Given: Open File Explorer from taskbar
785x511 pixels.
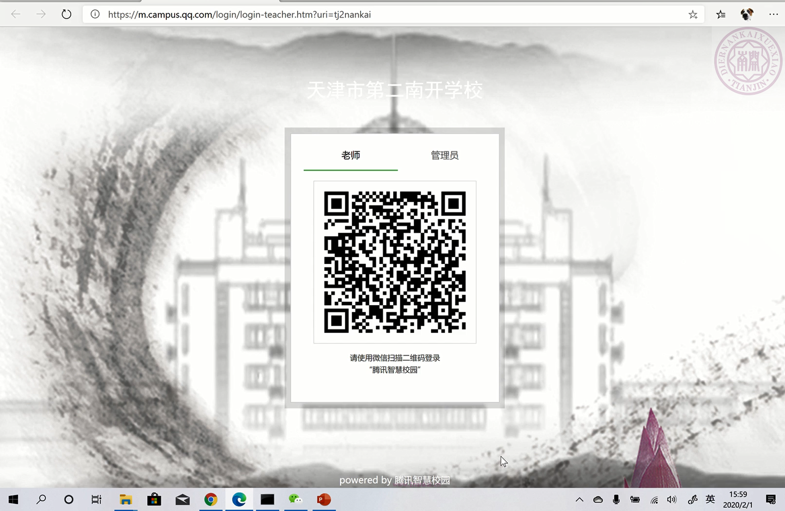Looking at the screenshot, I should pyautogui.click(x=126, y=499).
